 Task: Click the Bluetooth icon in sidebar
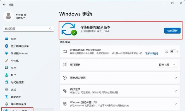click(6, 46)
